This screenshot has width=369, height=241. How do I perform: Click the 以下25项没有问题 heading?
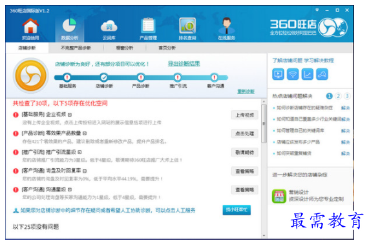[36, 227]
